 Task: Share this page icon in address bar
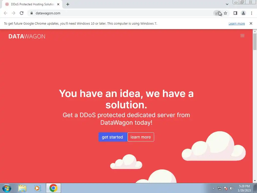click(217, 13)
